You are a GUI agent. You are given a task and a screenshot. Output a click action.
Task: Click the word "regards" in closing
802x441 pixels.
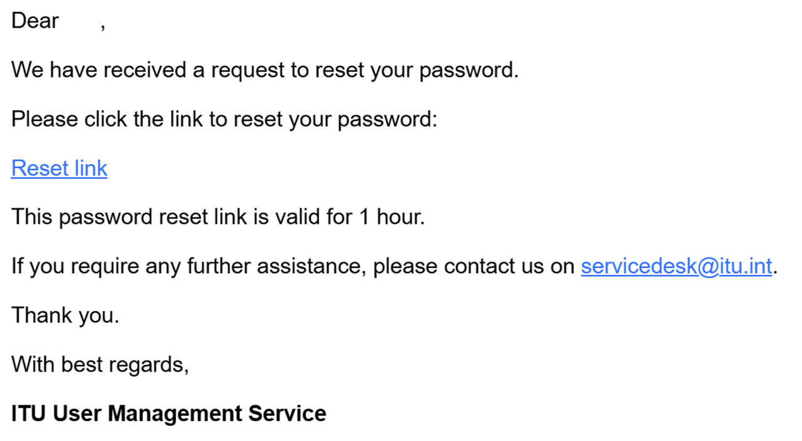tap(148, 365)
